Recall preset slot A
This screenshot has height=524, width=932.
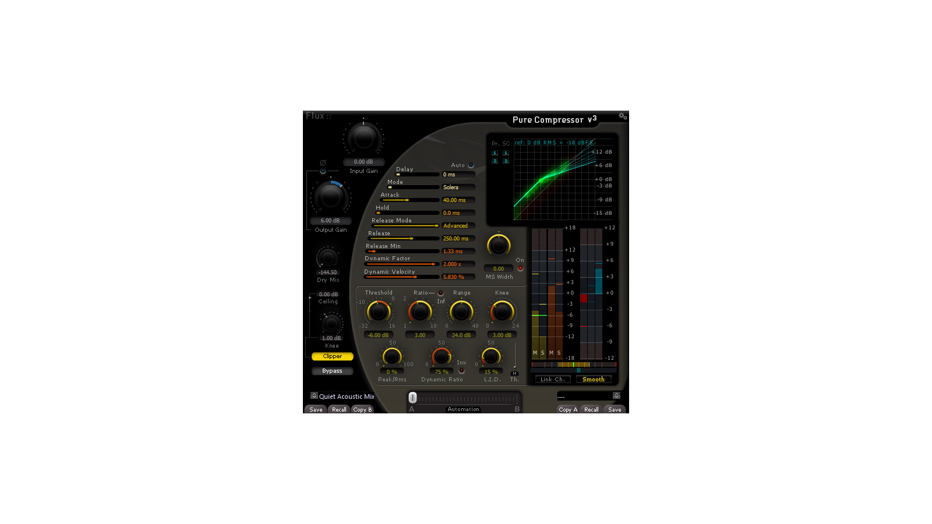point(339,410)
